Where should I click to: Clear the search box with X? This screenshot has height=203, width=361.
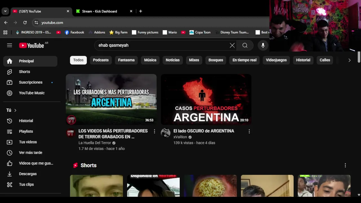(232, 45)
